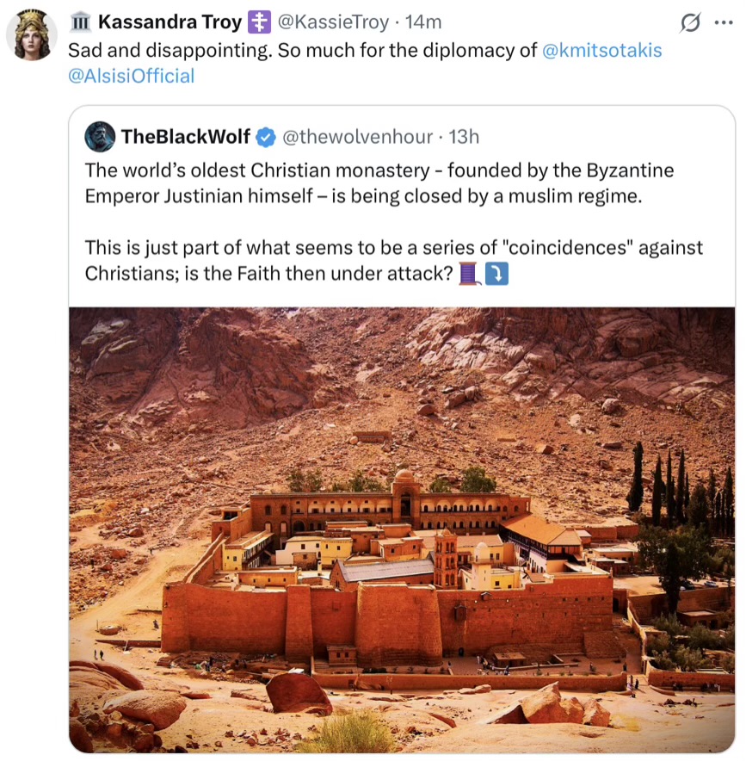The width and height of the screenshot is (746, 761).
Task: Click the @thewolvenhour handle
Action: click(x=357, y=138)
